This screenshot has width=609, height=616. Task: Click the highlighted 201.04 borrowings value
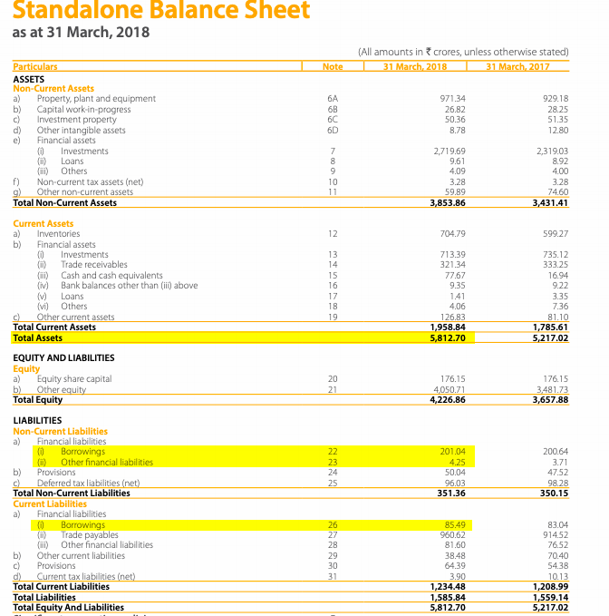[x=452, y=452]
